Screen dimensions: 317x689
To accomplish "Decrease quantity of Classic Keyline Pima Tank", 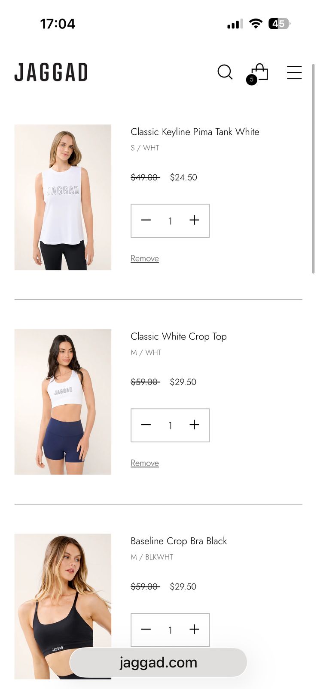I will click(146, 220).
